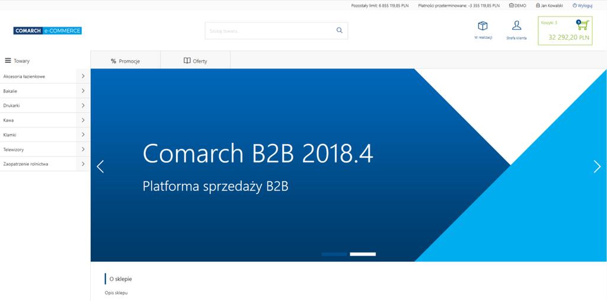Image resolution: width=607 pixels, height=301 pixels.
Task: Select the Bakalie category
Action: click(10, 91)
